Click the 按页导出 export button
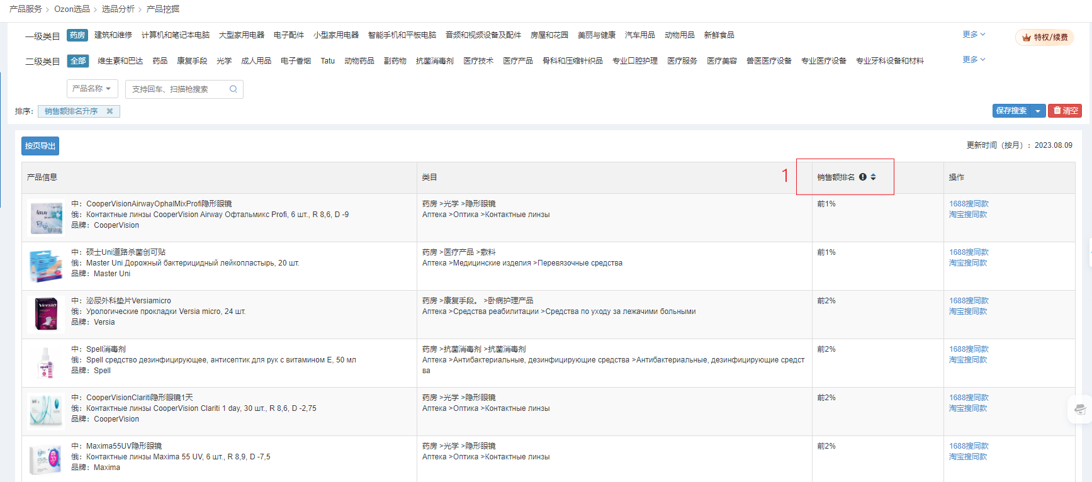The height and width of the screenshot is (482, 1092). [x=40, y=146]
